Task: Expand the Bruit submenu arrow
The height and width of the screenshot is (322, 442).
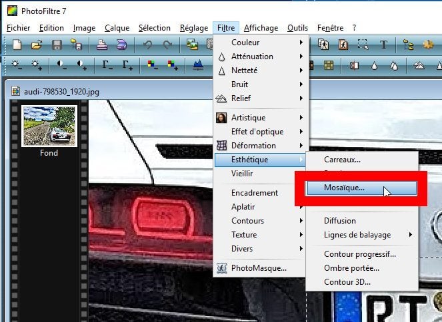Action: (301, 84)
